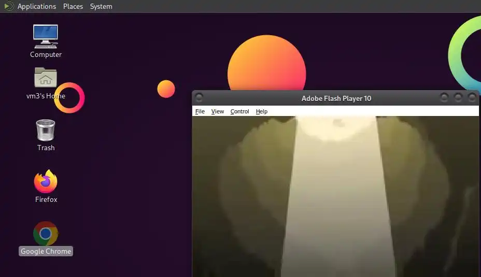Launch Firefox from the desktop
Image resolution: width=481 pixels, height=277 pixels.
(x=46, y=181)
